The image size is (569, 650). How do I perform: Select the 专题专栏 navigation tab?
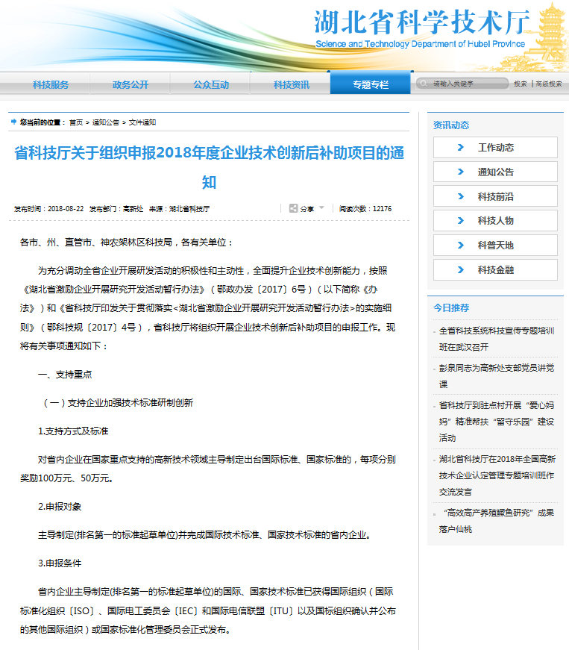coord(370,84)
